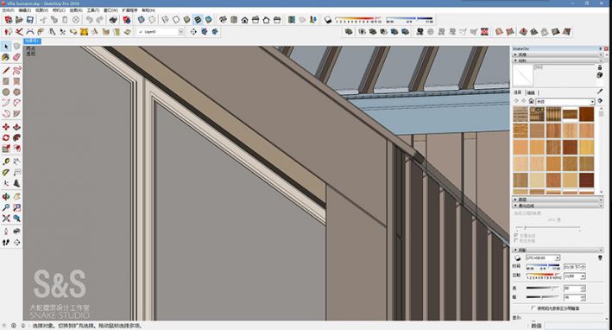This screenshot has width=612, height=330.
Task: Click the Save file icon
Action: [29, 20]
